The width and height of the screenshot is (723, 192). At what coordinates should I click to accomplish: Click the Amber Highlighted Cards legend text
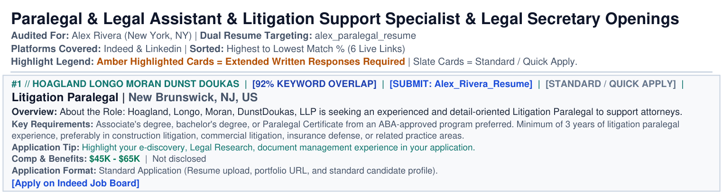[251, 61]
